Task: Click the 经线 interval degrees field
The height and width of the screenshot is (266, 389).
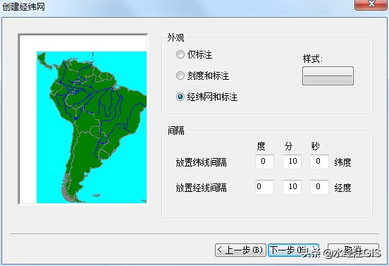Action: pyautogui.click(x=264, y=187)
